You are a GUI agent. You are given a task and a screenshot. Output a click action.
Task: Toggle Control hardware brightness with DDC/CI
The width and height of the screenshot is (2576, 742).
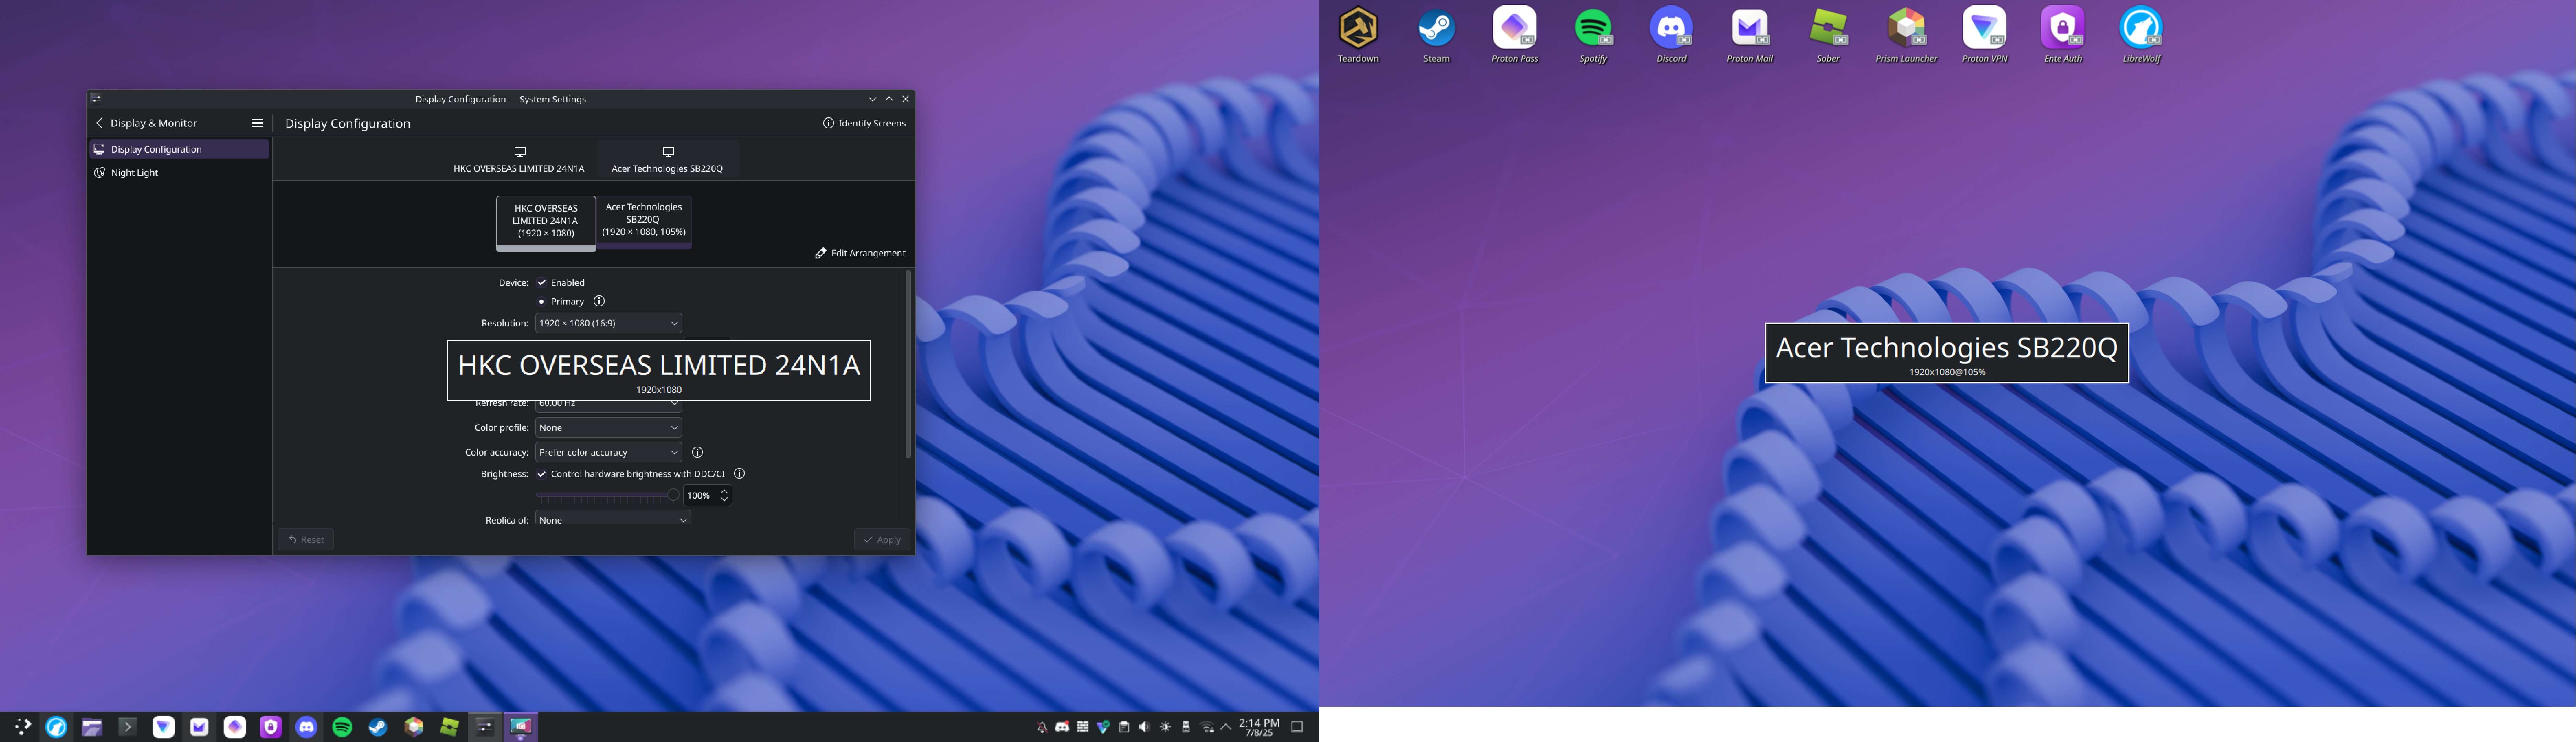click(542, 474)
